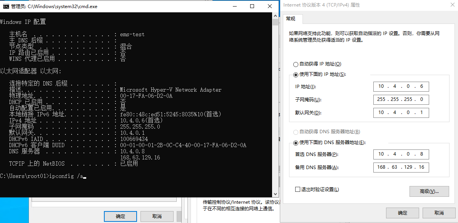Click the command prompt scrollbar up arrow
The image size is (458, 223).
tap(276, 16)
